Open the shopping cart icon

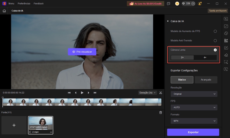click(x=177, y=4)
